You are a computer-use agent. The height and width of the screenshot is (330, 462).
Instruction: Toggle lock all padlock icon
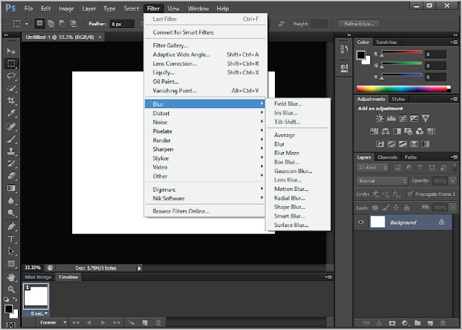406,208
